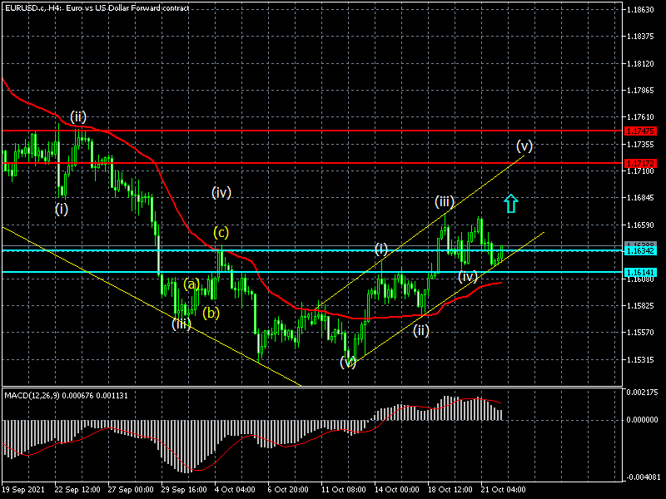Image resolution: width=666 pixels, height=499 pixels.
Task: Click the 1.18630 price scale value
Action: coord(640,9)
